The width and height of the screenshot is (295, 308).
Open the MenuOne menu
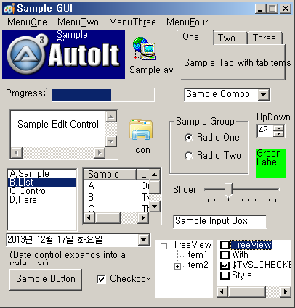pyautogui.click(x=27, y=22)
